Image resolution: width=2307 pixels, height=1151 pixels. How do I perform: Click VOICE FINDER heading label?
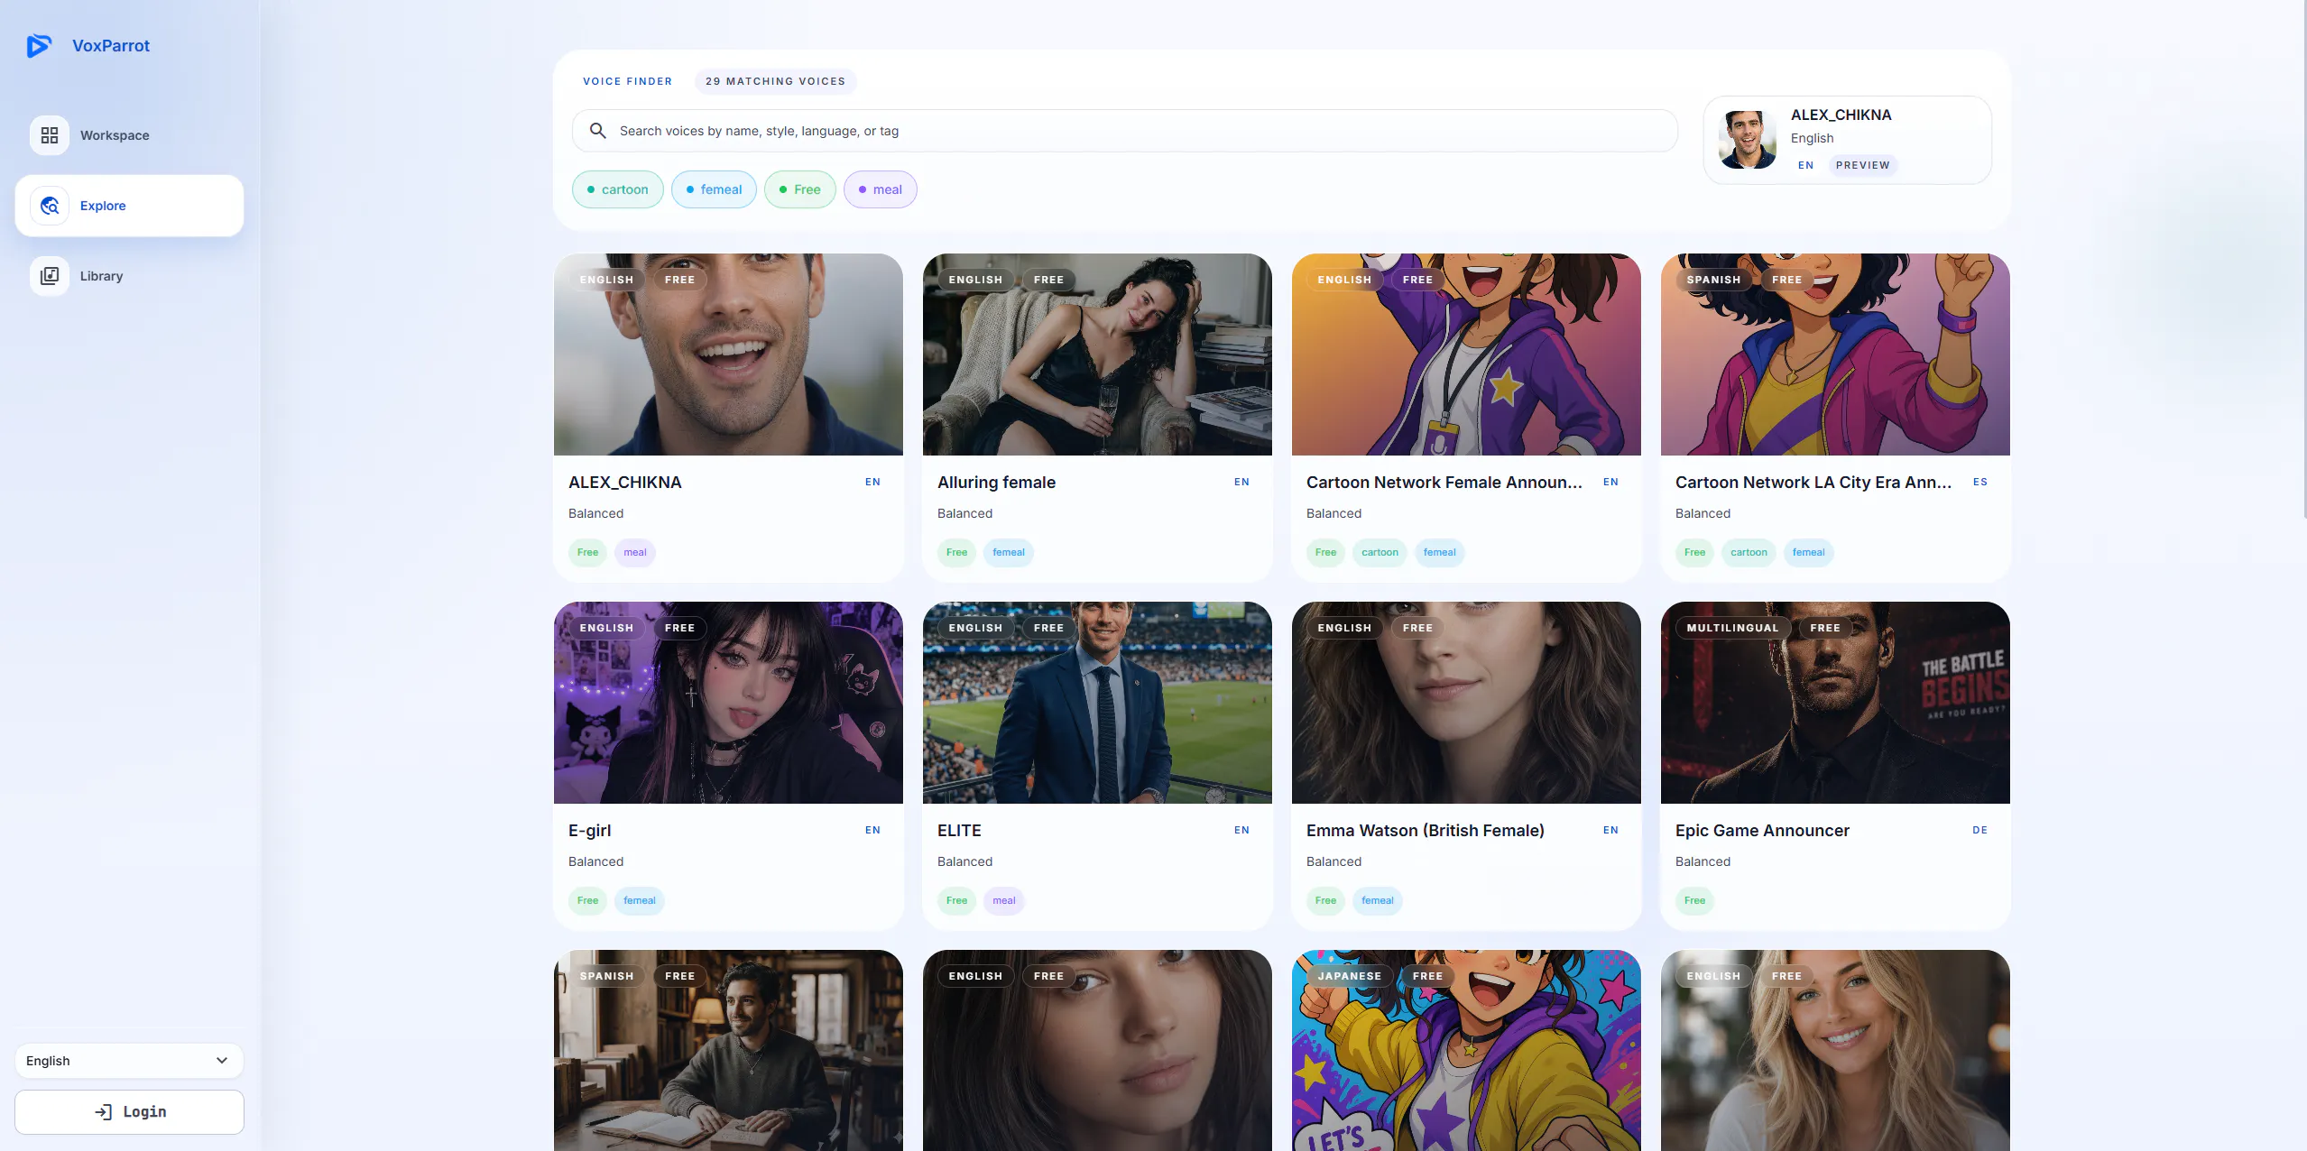627,81
